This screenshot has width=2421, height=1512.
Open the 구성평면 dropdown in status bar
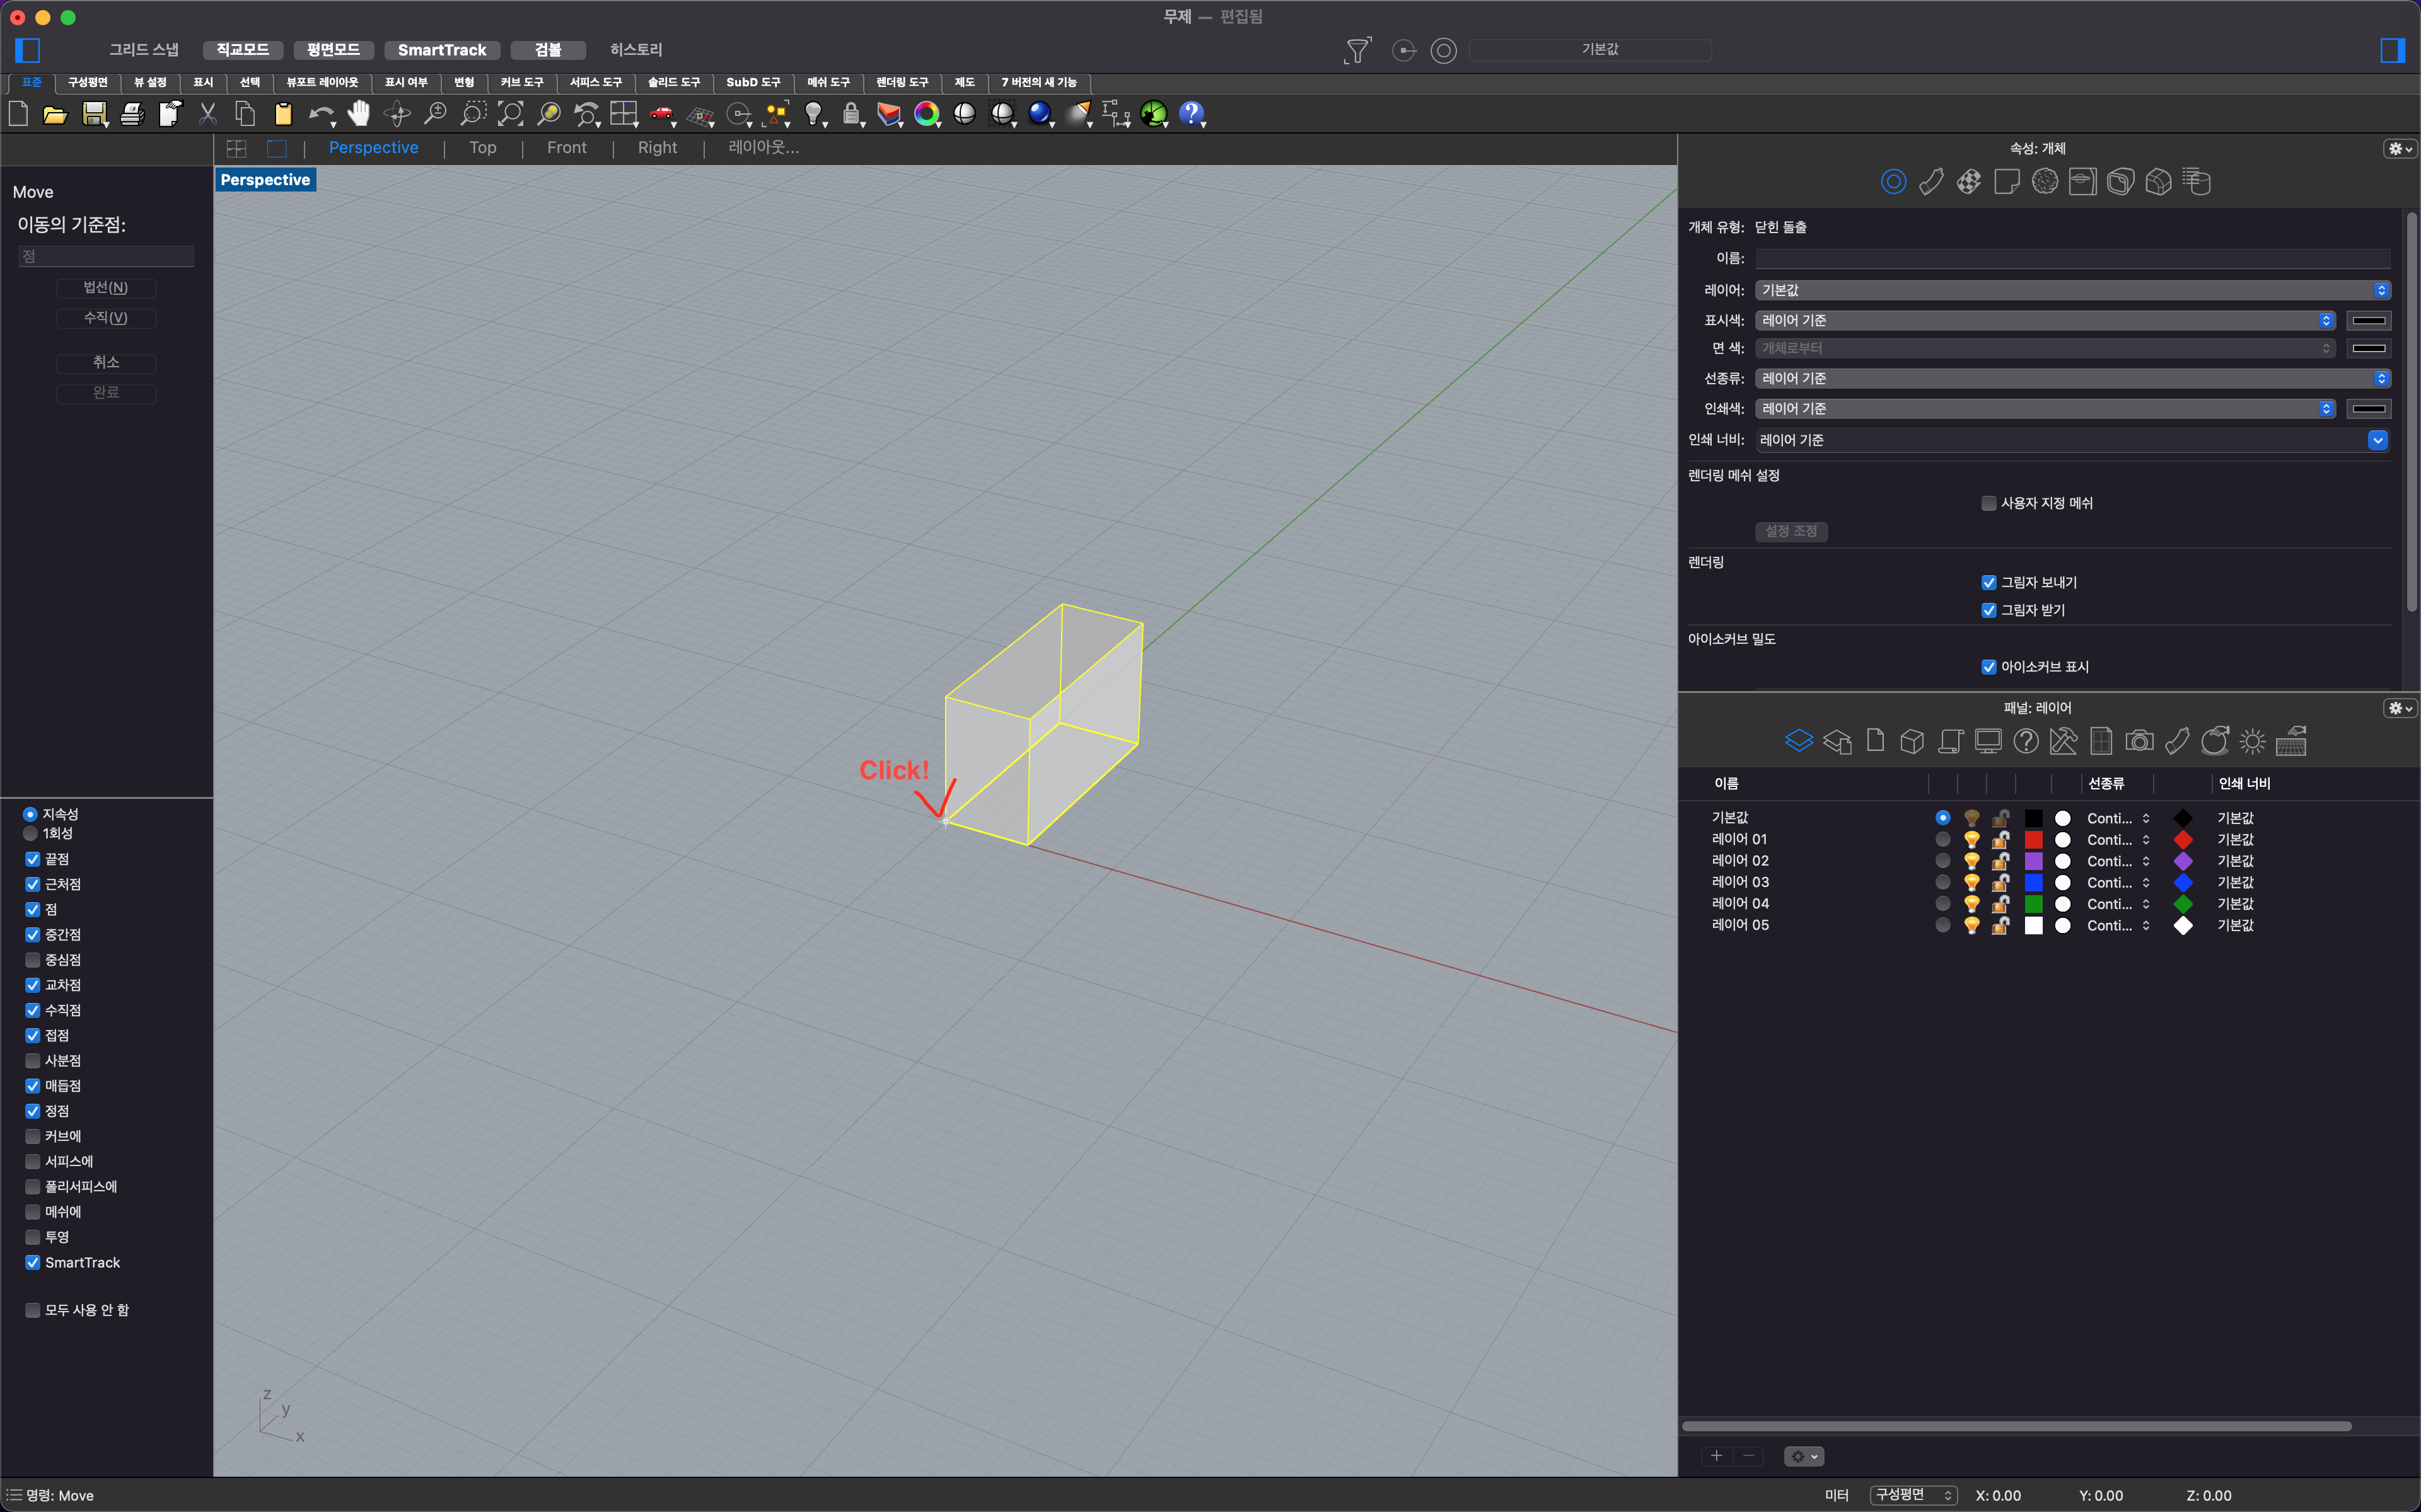click(x=1913, y=1495)
